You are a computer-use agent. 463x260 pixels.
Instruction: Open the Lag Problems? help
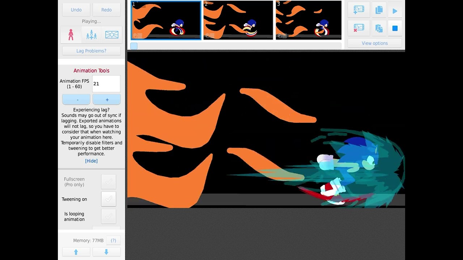click(x=91, y=51)
